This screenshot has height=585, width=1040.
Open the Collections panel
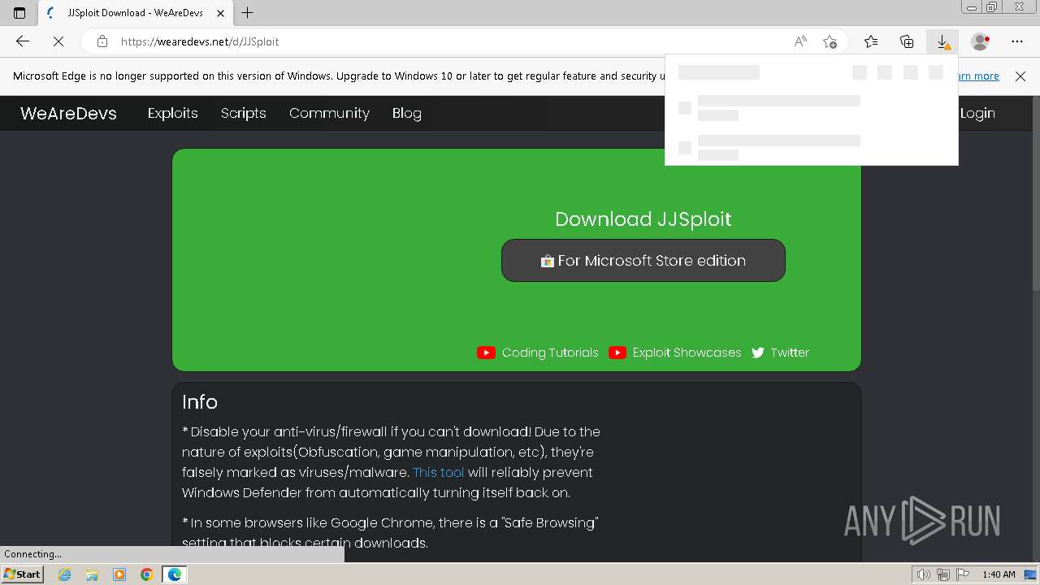click(x=907, y=41)
